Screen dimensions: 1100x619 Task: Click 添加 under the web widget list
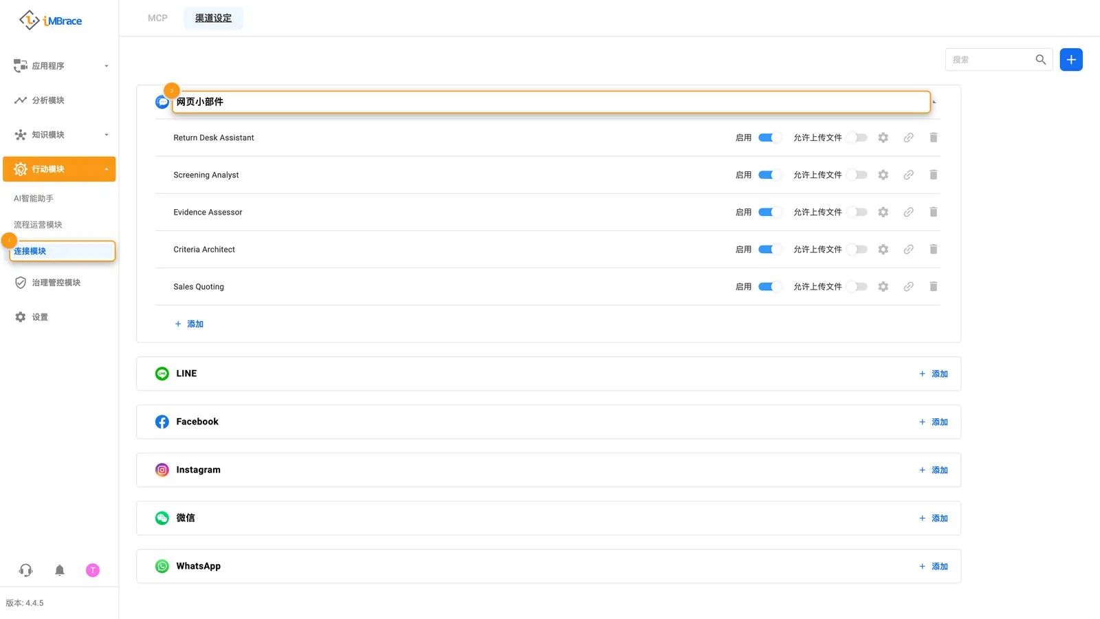tap(189, 324)
